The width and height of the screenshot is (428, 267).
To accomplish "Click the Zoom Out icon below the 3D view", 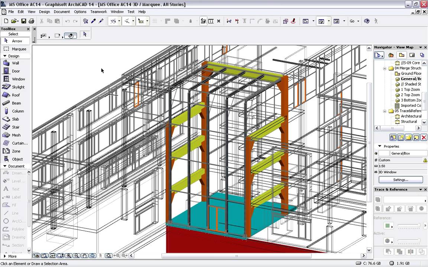I will (77, 256).
